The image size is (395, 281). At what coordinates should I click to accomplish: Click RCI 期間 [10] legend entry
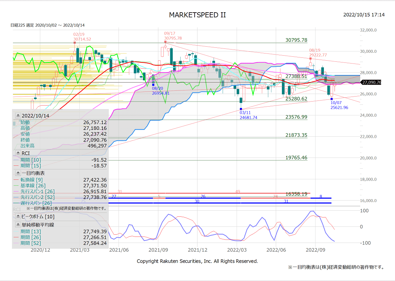tap(31, 160)
